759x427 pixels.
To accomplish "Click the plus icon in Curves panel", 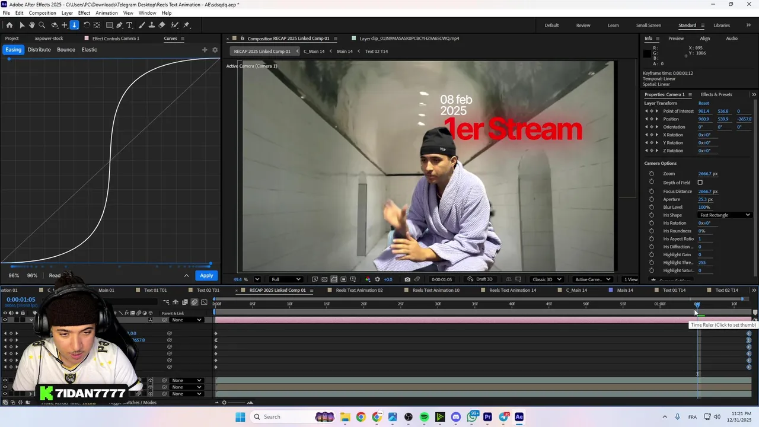I will coord(205,50).
